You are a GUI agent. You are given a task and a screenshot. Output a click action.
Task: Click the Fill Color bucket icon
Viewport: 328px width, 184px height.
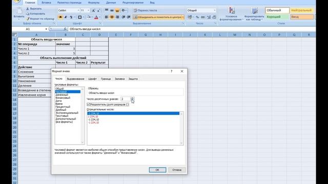(89, 17)
